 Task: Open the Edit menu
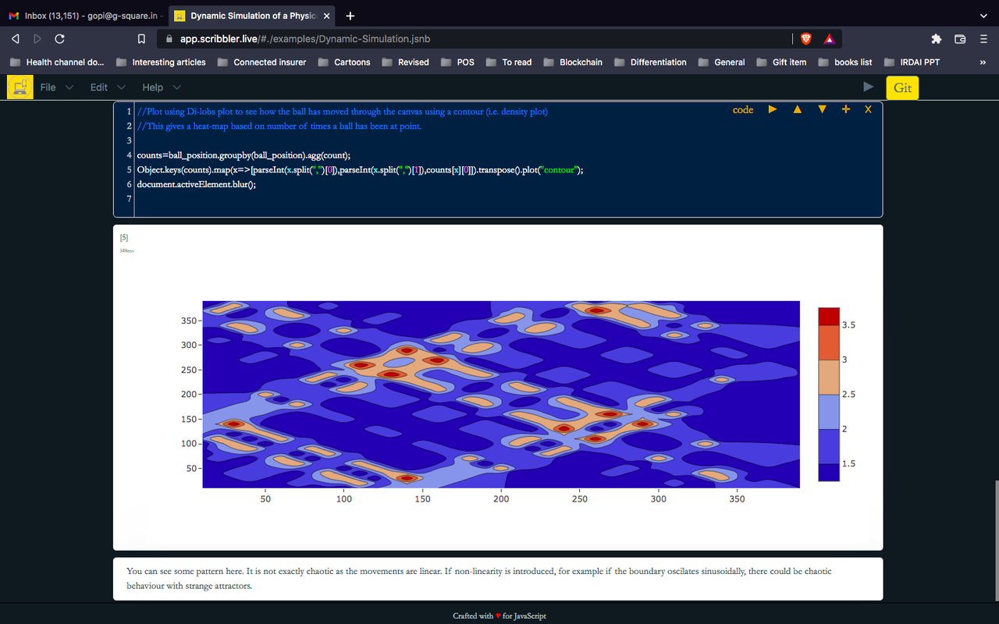click(108, 87)
